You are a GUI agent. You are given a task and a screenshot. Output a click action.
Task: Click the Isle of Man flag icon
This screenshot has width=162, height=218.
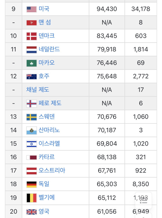click(x=32, y=23)
